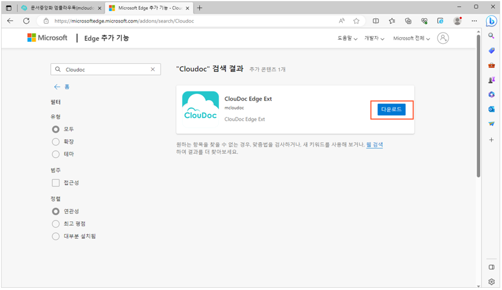Close the Microsoft Edge 추가 기능 tab
Viewport: 502px width, 290px height.
187,8
